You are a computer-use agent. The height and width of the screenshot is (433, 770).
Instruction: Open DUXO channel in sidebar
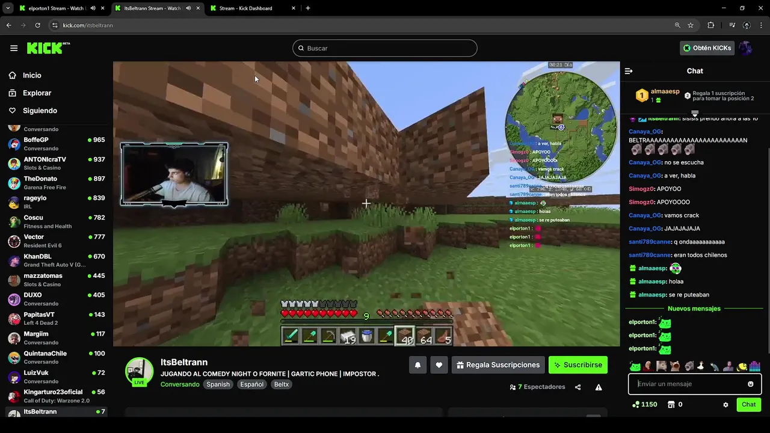pos(57,299)
